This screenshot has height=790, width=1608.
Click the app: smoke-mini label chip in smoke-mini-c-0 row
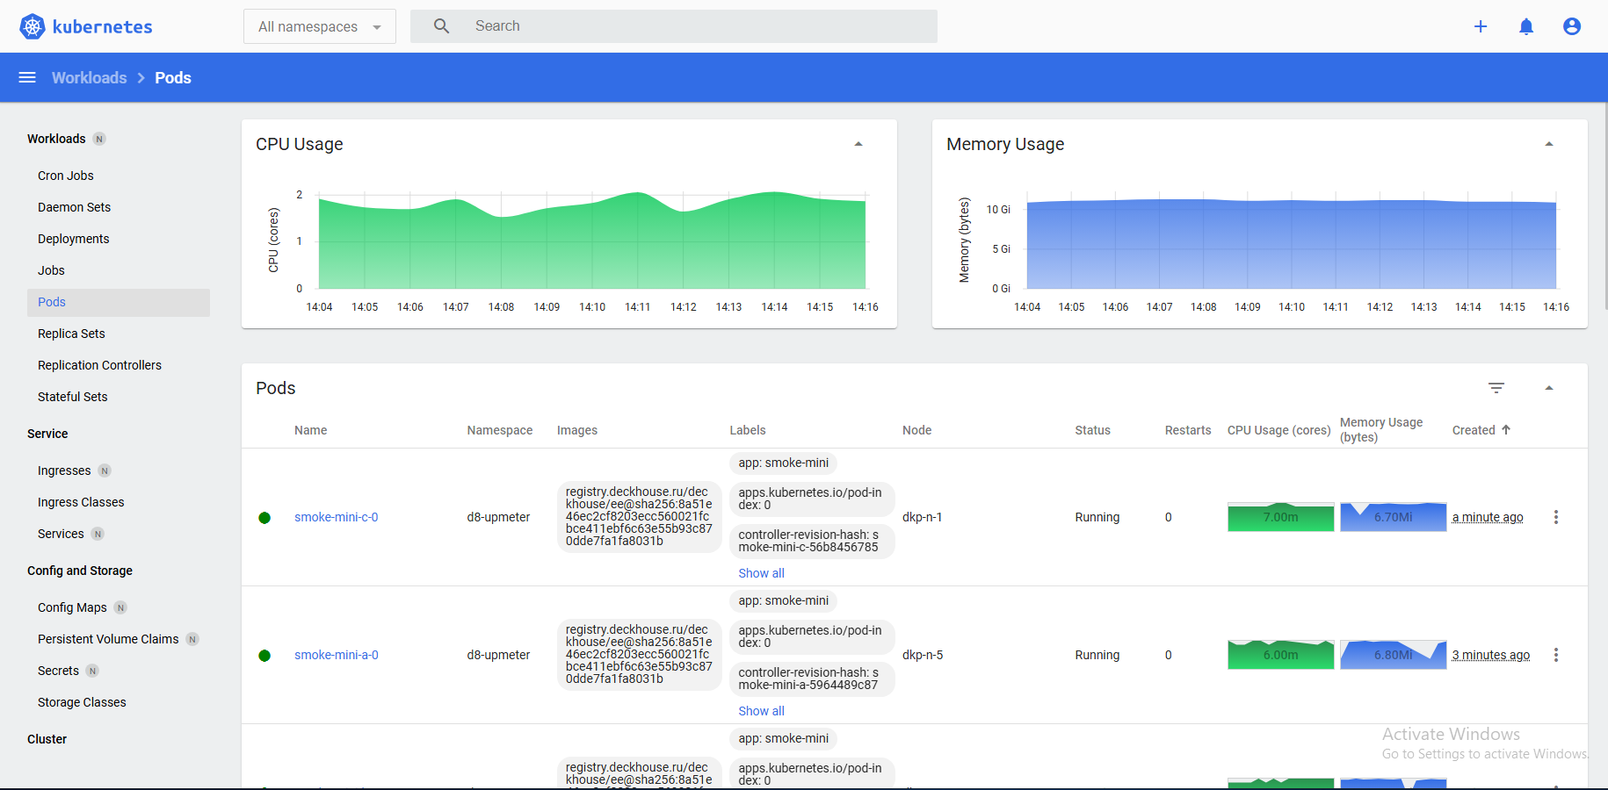coord(783,463)
